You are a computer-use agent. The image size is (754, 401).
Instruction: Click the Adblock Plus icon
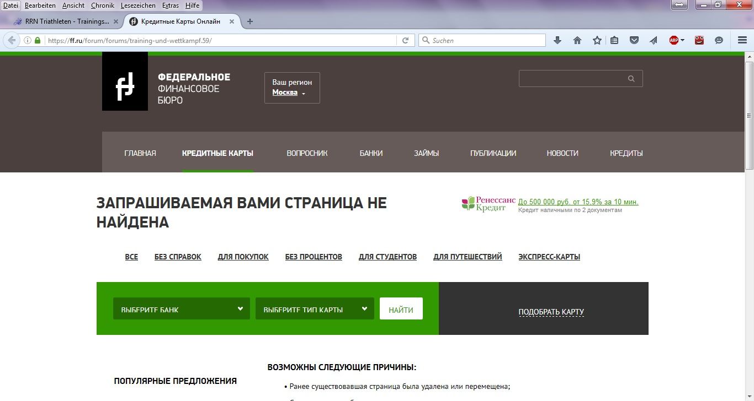click(674, 40)
